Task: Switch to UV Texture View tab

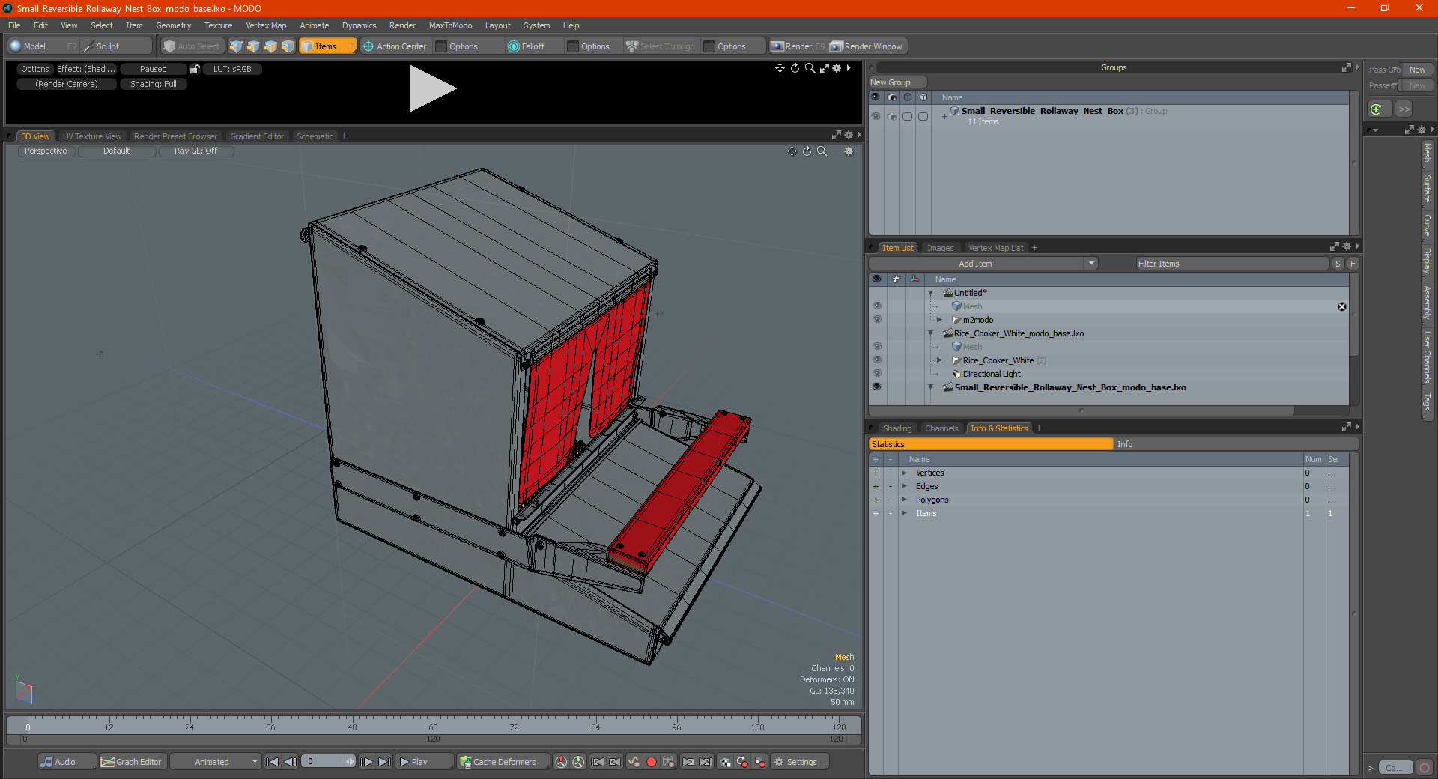Action: (92, 136)
